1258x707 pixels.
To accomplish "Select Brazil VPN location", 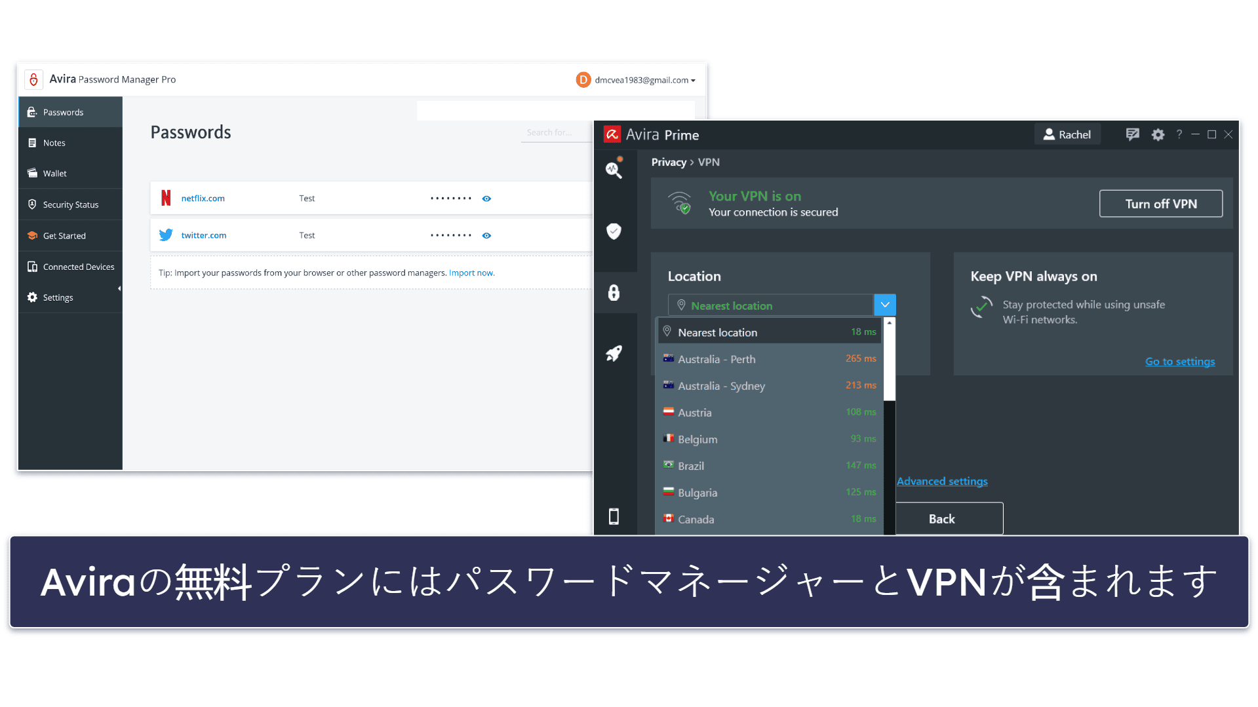I will click(x=770, y=466).
